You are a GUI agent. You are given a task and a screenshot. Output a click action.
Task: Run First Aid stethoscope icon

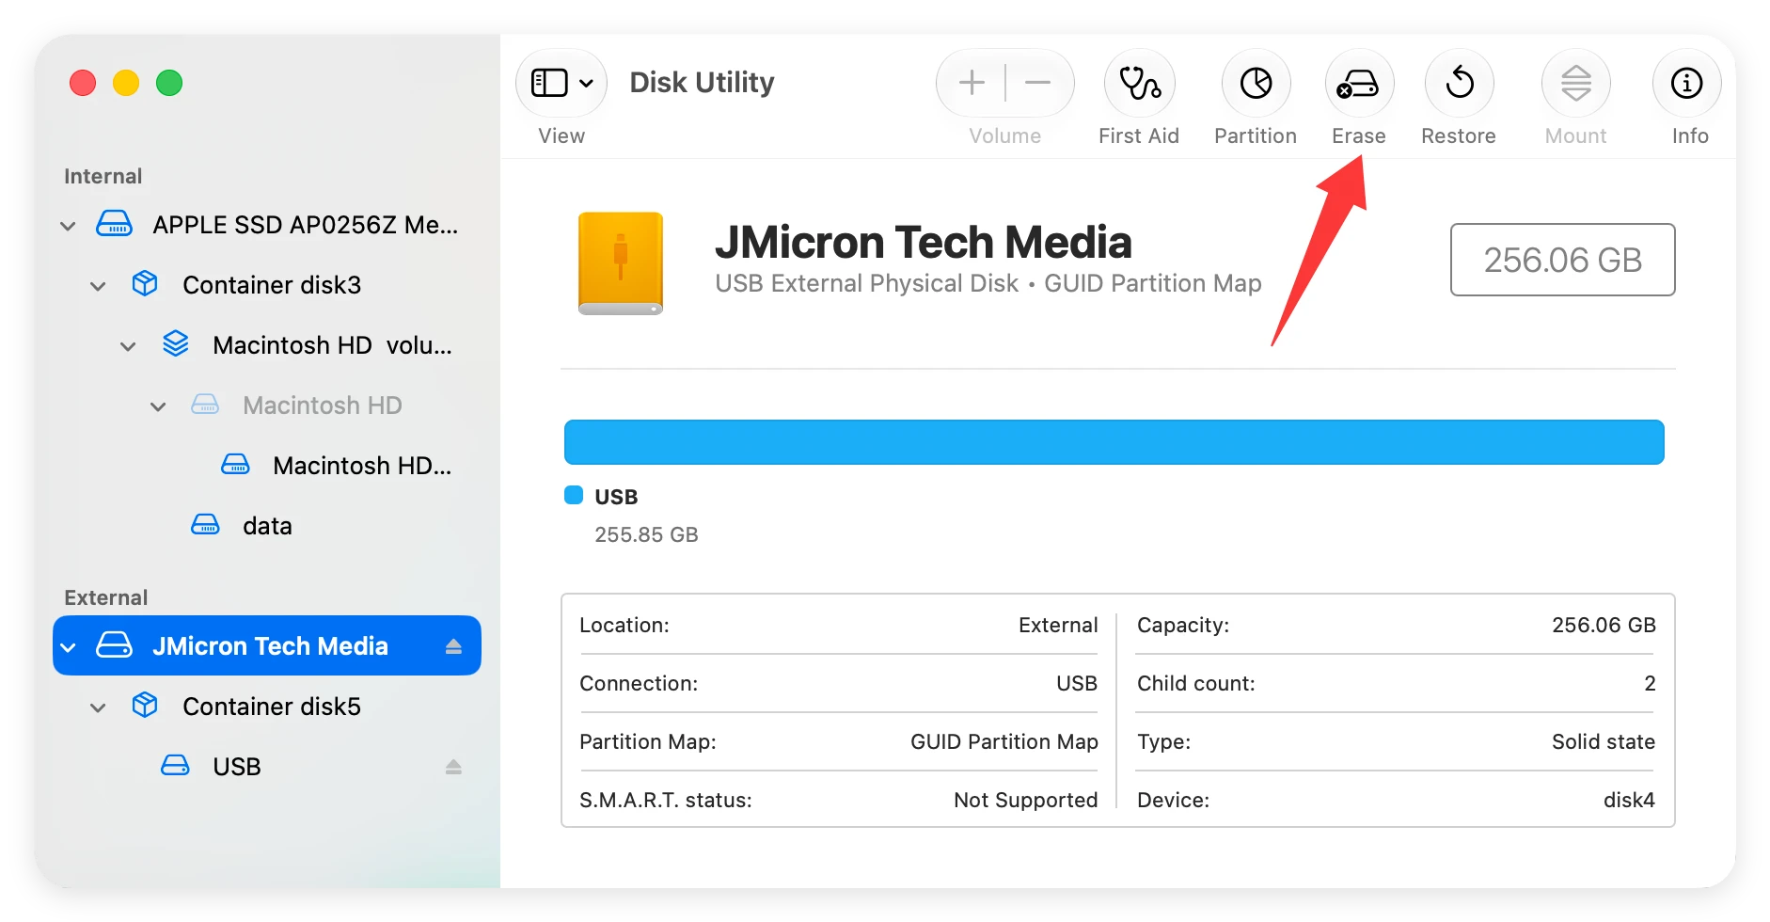coord(1139,83)
